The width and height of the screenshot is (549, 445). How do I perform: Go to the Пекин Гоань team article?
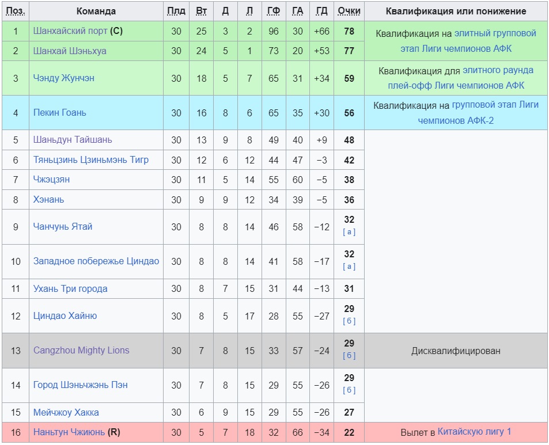59,113
